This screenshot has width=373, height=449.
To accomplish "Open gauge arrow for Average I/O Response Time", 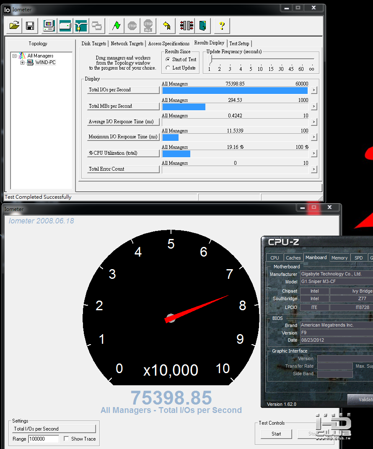I will coord(314,122).
